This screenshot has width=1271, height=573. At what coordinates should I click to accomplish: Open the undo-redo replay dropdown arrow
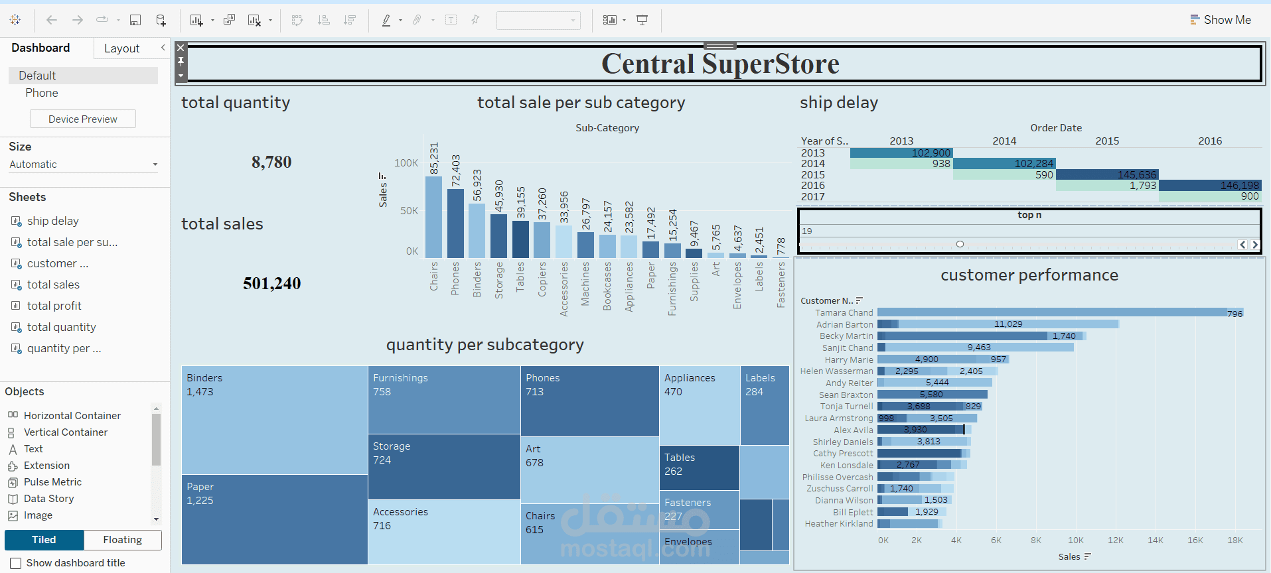(x=118, y=20)
